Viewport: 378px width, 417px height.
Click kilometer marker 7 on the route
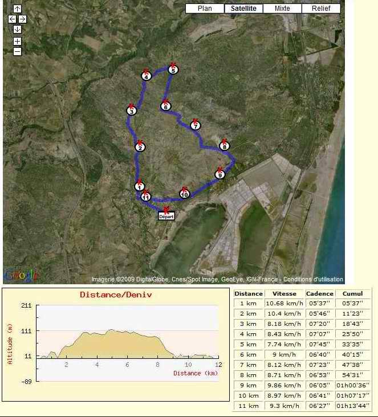196,125
